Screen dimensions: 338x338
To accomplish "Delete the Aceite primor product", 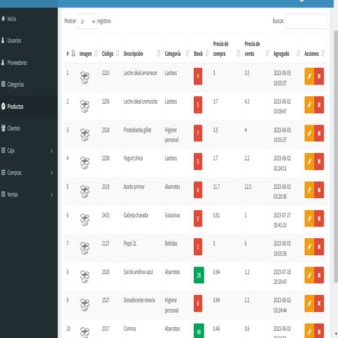I will coord(319,190).
